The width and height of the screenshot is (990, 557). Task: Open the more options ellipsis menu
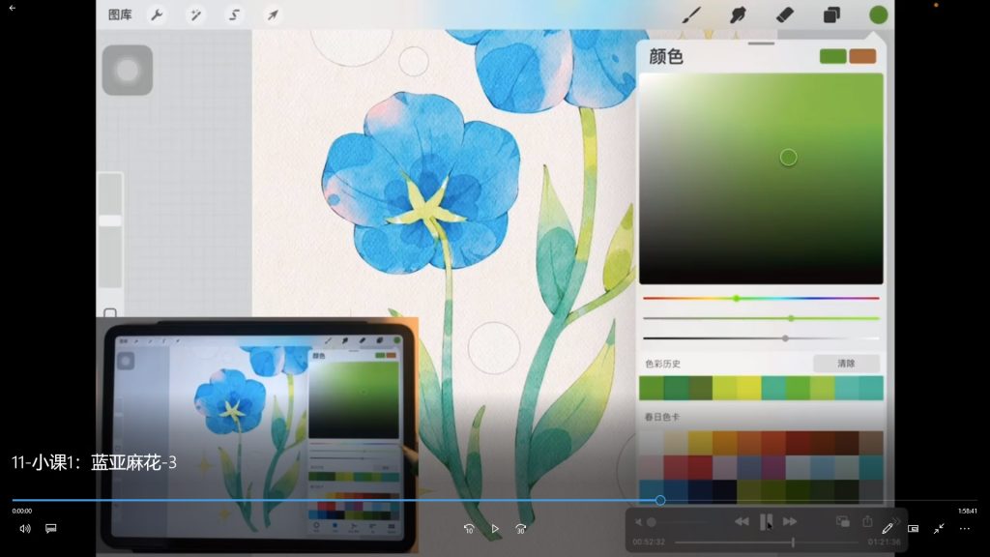pyautogui.click(x=964, y=529)
